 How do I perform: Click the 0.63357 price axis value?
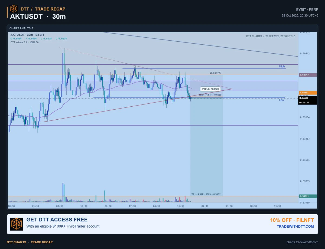[305, 139]
